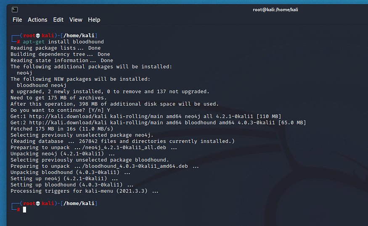Click the 'apt-get install bloodhound' command line

click(x=63, y=42)
